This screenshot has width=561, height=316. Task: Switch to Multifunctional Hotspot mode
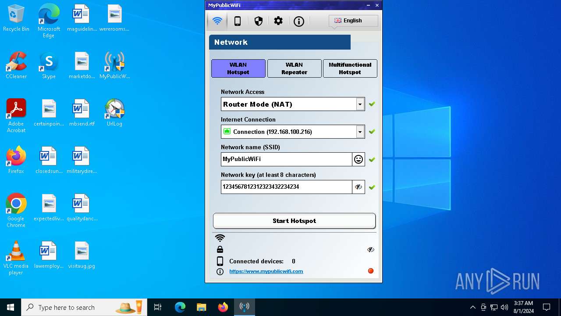pos(350,68)
